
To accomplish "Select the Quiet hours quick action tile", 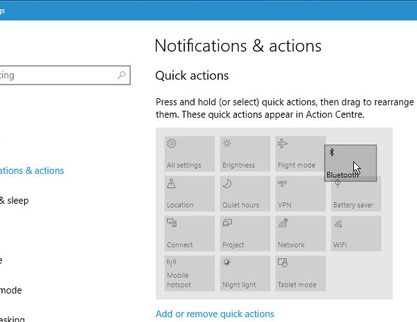I will [245, 194].
